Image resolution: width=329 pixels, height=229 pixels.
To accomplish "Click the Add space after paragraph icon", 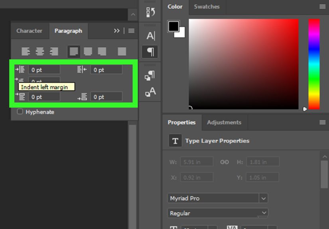I will [x=82, y=97].
